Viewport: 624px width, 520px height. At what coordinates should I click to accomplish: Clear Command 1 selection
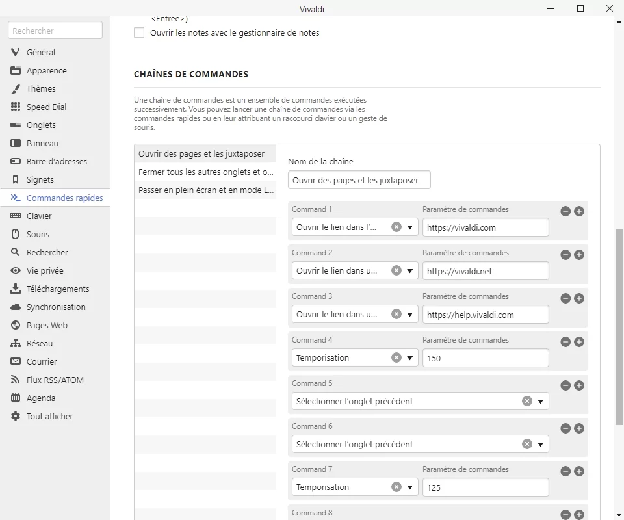point(396,227)
